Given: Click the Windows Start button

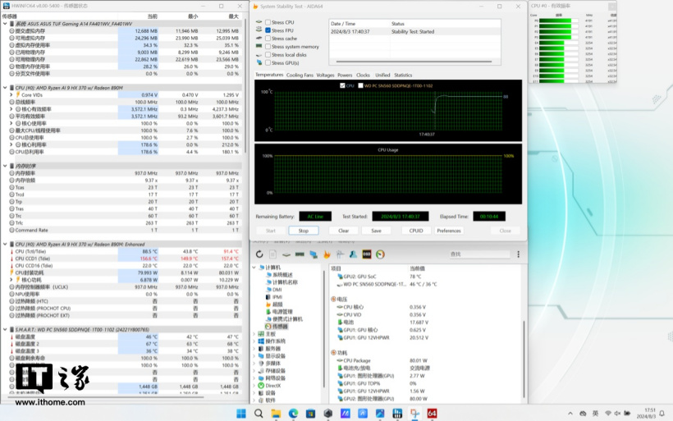Looking at the screenshot, I should (x=241, y=414).
